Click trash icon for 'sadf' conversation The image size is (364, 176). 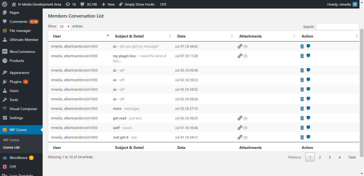pyautogui.click(x=302, y=128)
